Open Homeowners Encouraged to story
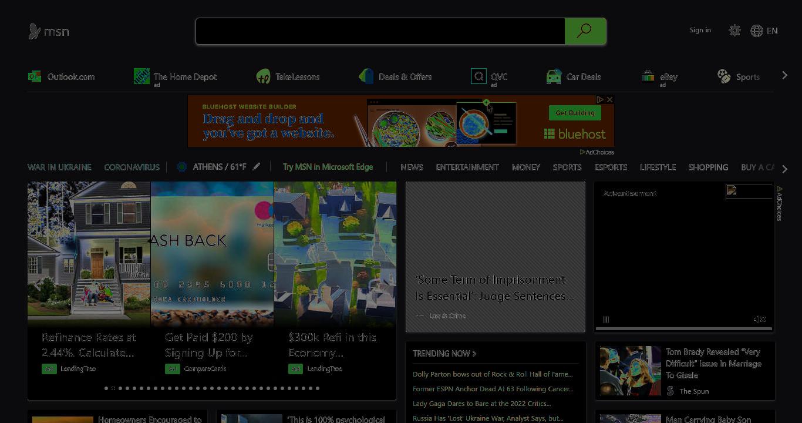 tap(150, 419)
